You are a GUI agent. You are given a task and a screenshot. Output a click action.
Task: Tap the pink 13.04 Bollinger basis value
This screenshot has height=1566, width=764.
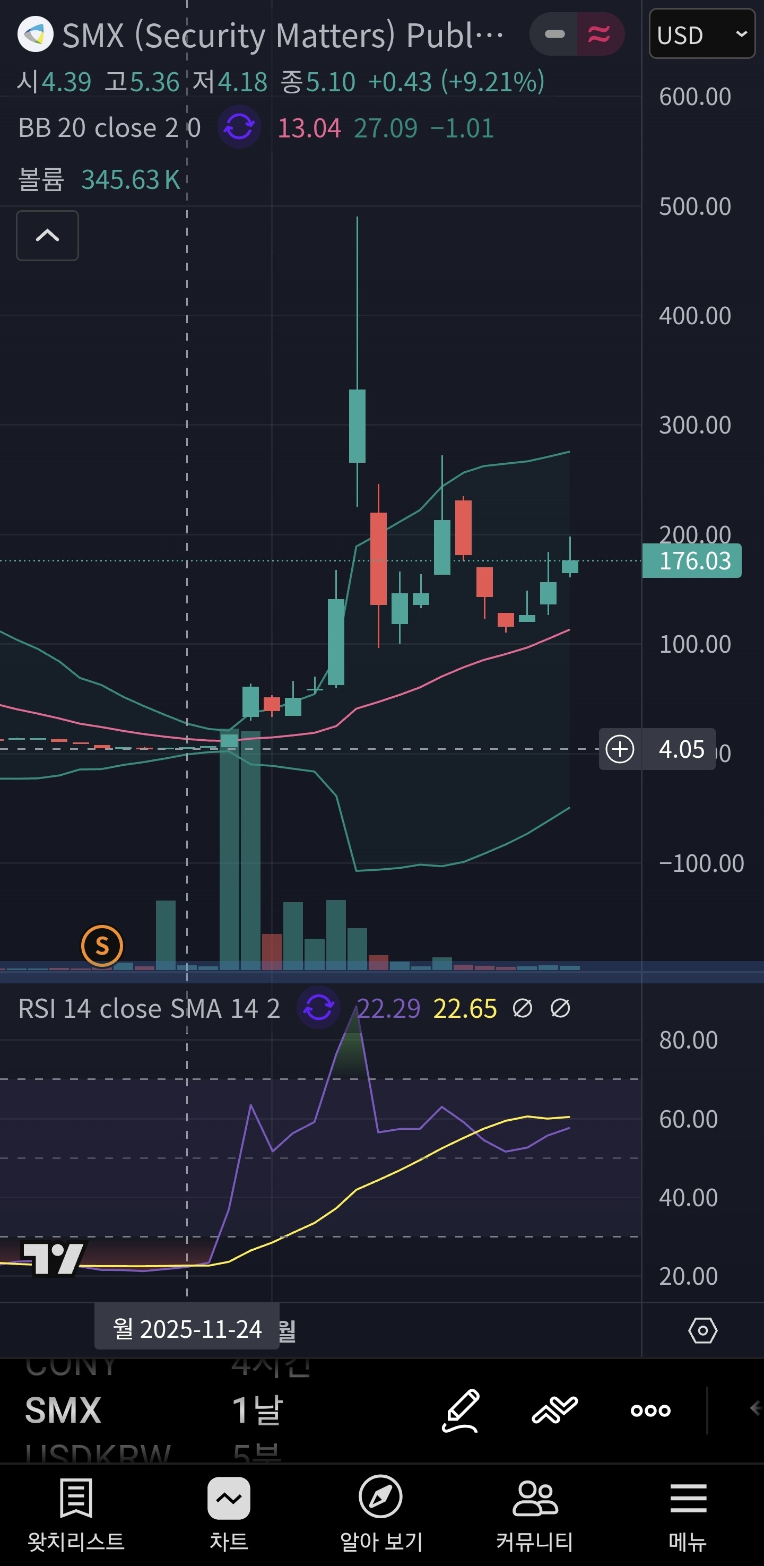click(x=309, y=128)
